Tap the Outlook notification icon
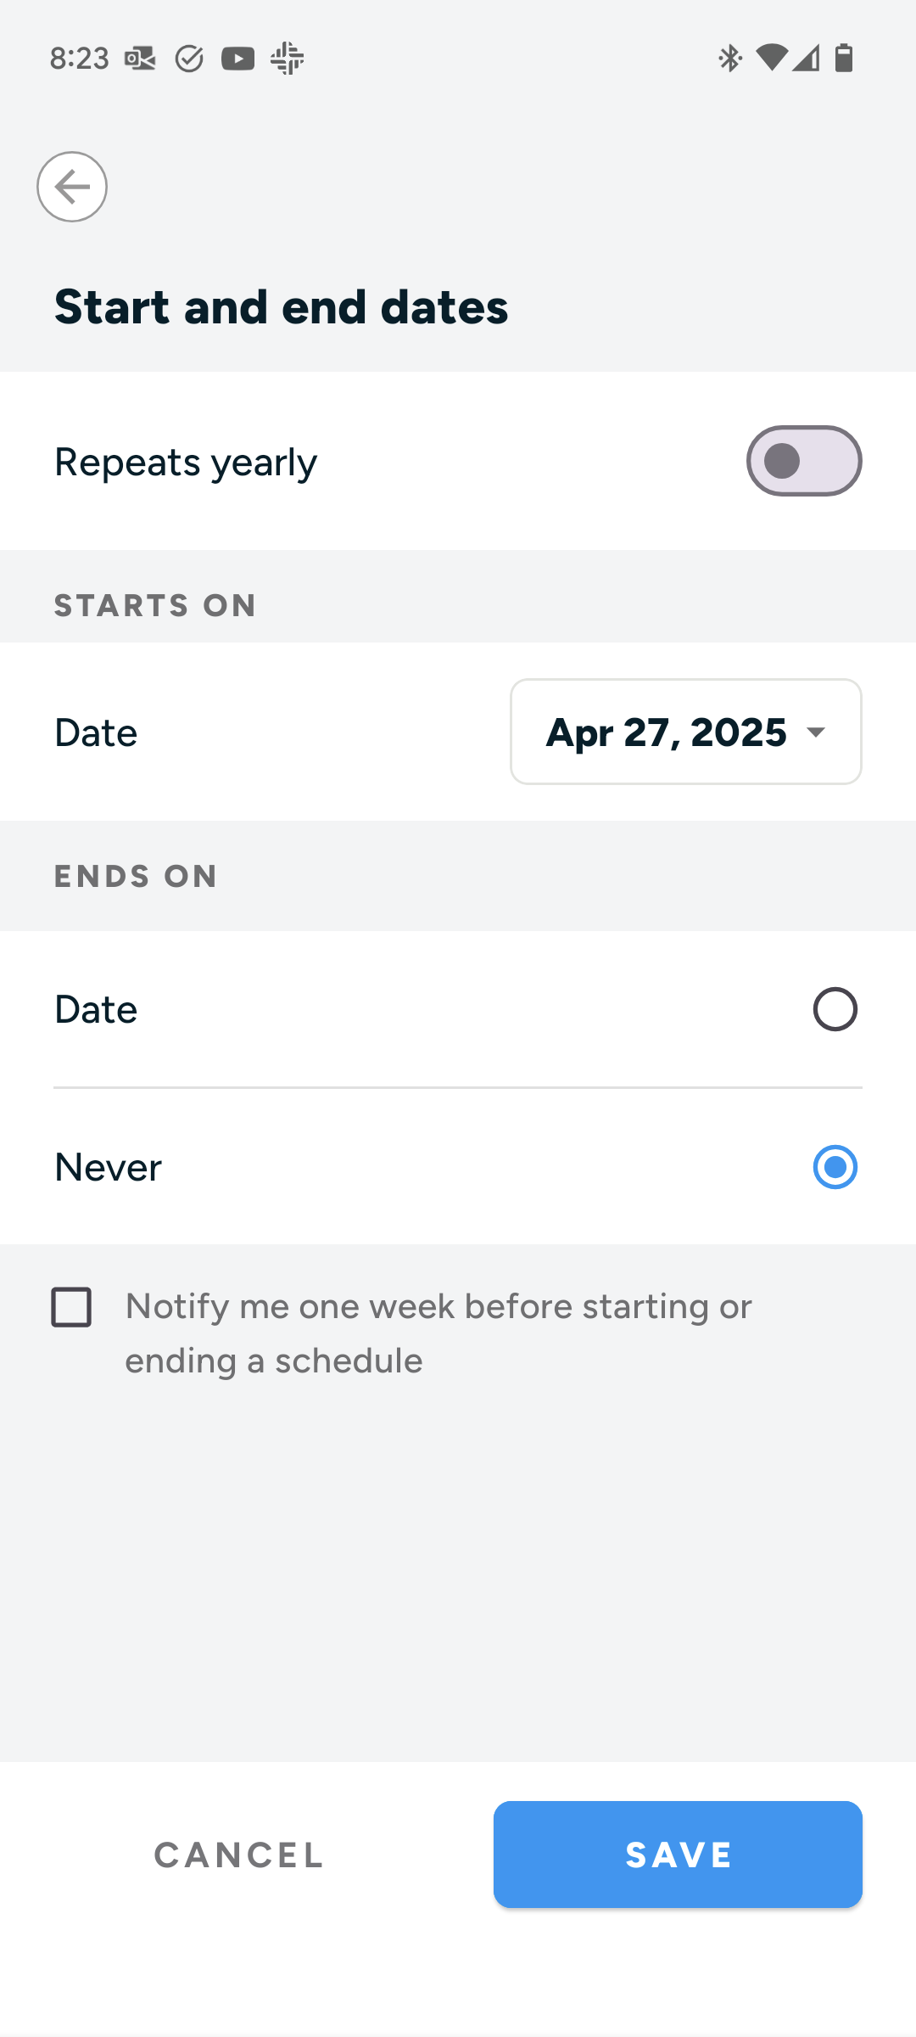916x2037 pixels. [x=140, y=59]
